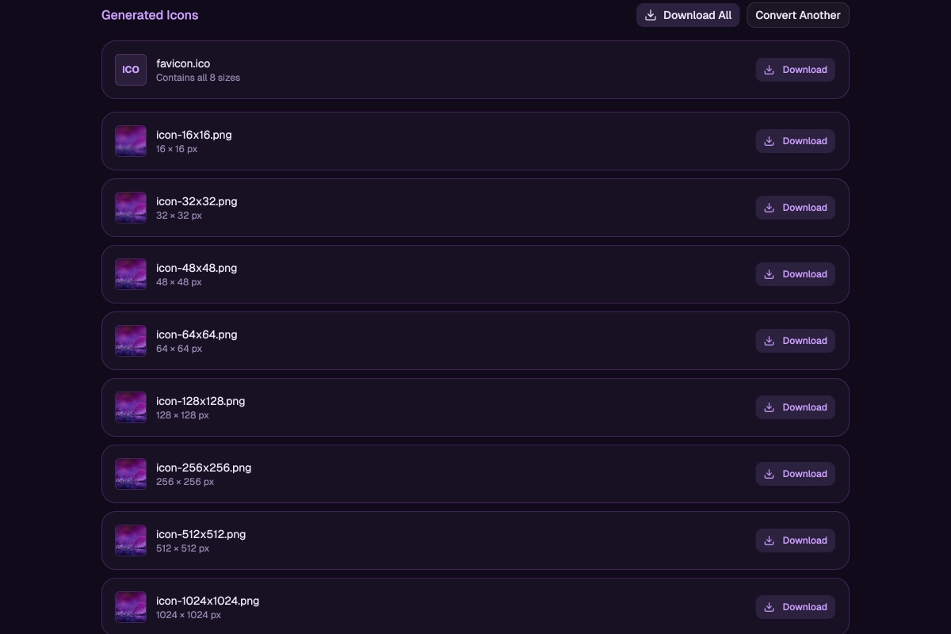
Task: Download the icon-64x64.png file
Action: pyautogui.click(x=795, y=341)
